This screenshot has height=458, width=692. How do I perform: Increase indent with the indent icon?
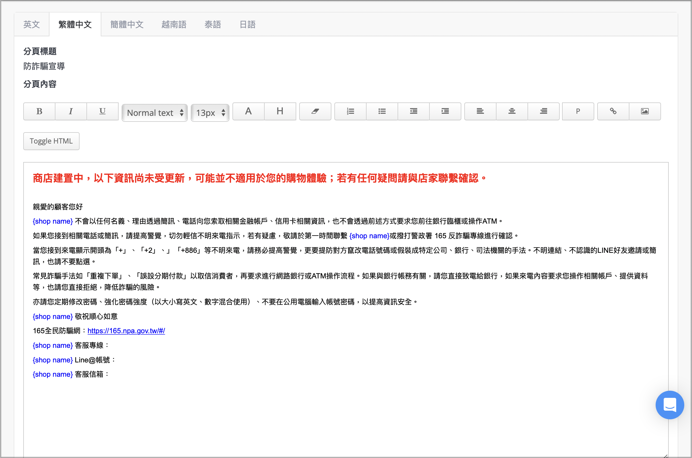(445, 111)
